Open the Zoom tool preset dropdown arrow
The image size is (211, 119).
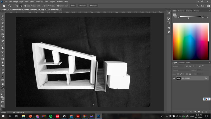pos(12,6)
